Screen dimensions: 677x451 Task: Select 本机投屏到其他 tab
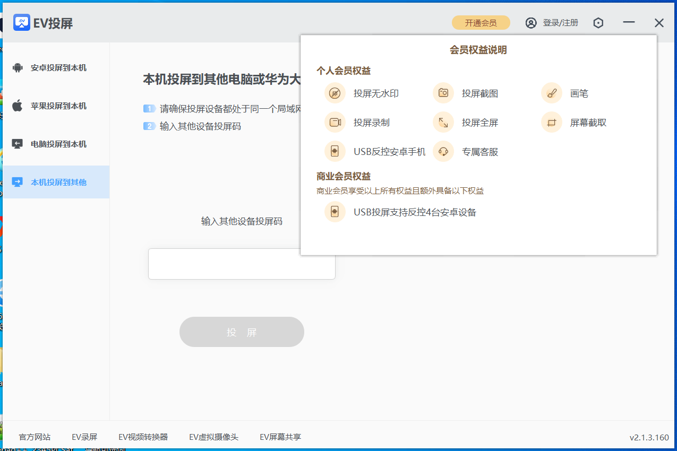[56, 182]
